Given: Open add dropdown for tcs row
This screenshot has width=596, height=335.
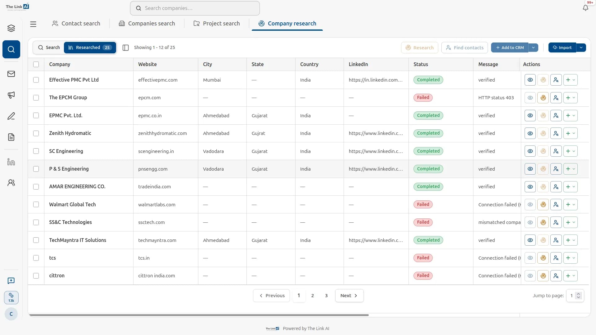Looking at the screenshot, I should (571, 258).
